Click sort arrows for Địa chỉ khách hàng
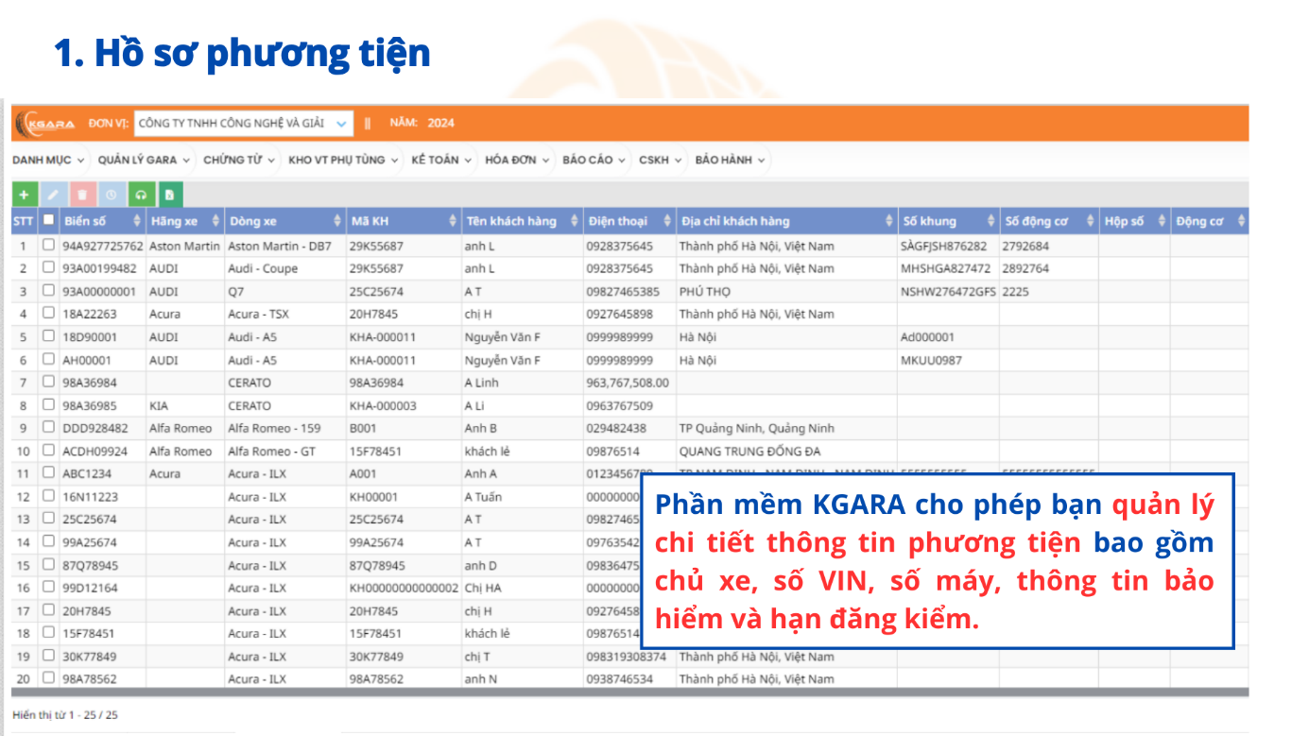Viewport: 1309px width, 736px height. coord(889,221)
